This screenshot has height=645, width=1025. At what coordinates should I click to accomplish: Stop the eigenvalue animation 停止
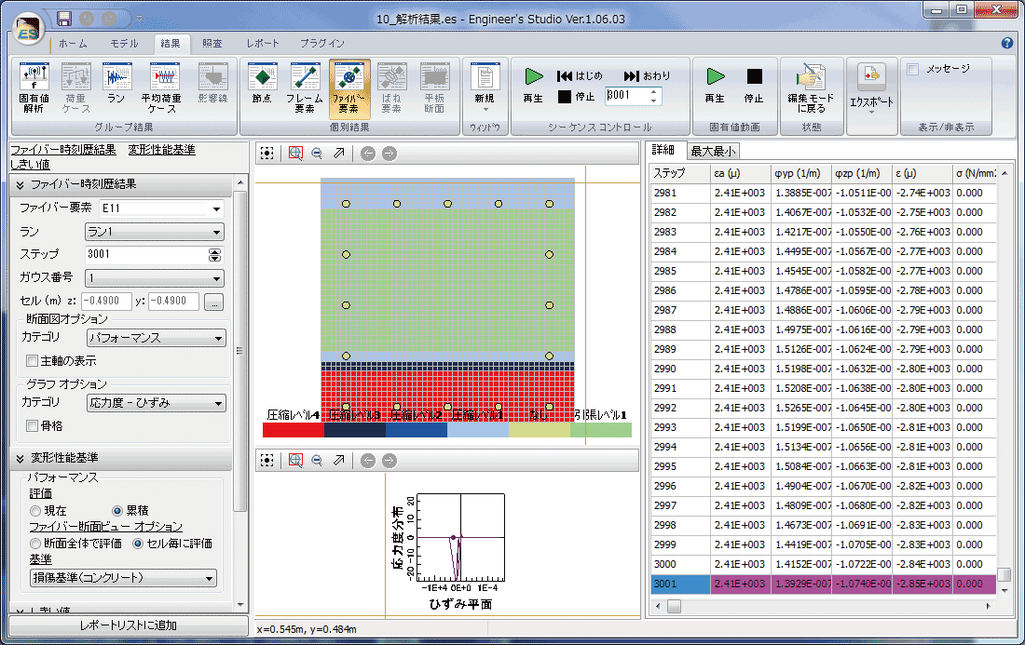point(754,85)
